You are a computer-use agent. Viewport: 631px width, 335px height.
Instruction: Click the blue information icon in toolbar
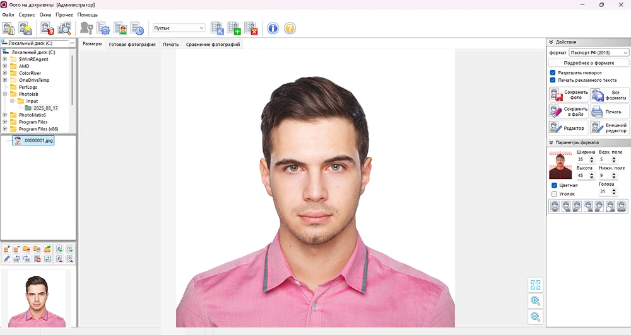click(x=273, y=28)
